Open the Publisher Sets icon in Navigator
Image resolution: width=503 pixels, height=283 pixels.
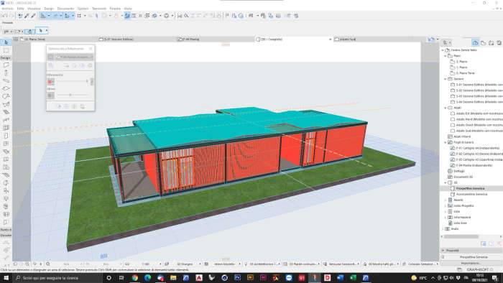click(499, 42)
